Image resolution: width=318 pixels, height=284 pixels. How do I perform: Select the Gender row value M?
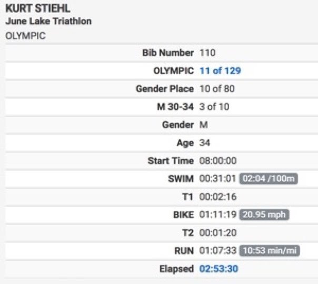pos(204,125)
